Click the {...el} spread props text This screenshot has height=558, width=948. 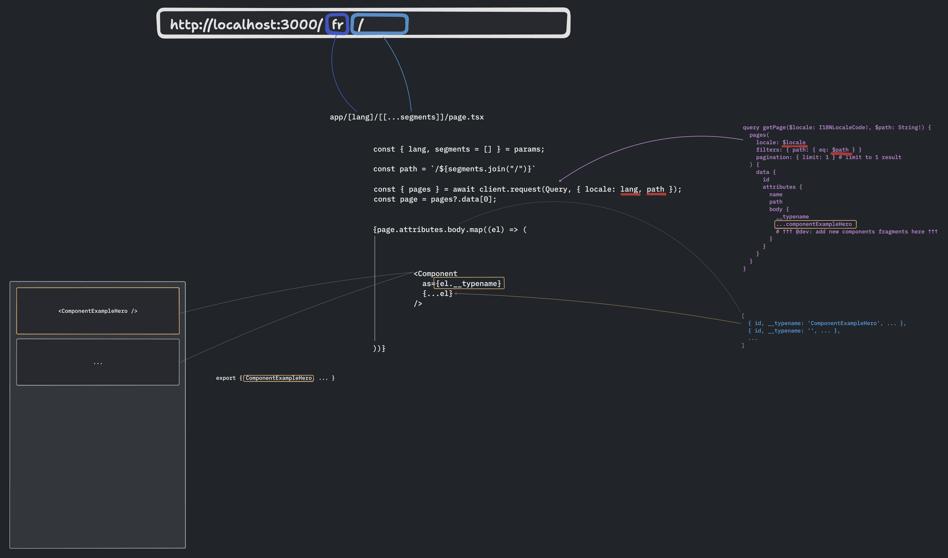(437, 293)
